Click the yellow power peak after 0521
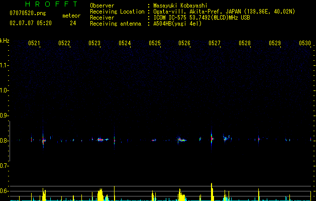The width and height of the screenshot is (316, 201). point(44,194)
